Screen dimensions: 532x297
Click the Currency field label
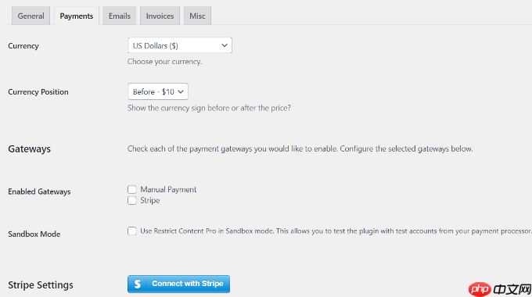[23, 46]
